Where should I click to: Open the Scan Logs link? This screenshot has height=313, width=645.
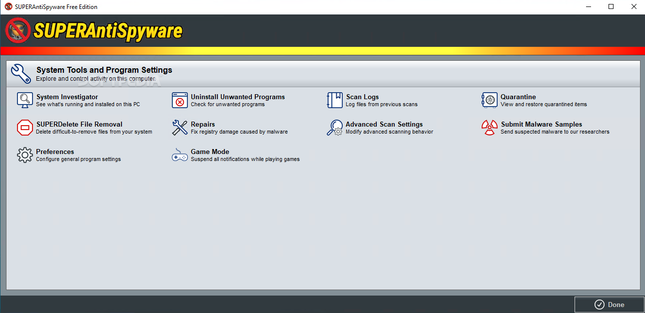362,97
